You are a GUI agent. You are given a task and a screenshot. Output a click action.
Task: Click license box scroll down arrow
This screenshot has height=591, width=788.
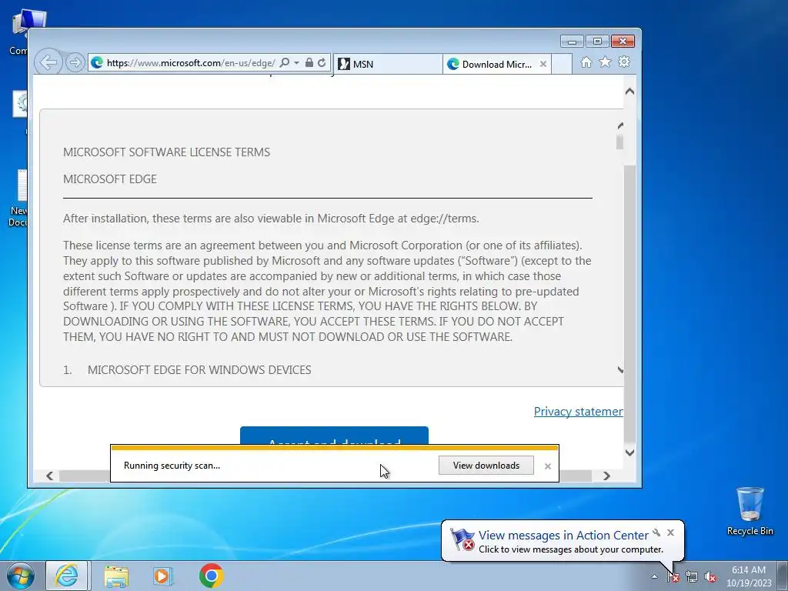620,370
